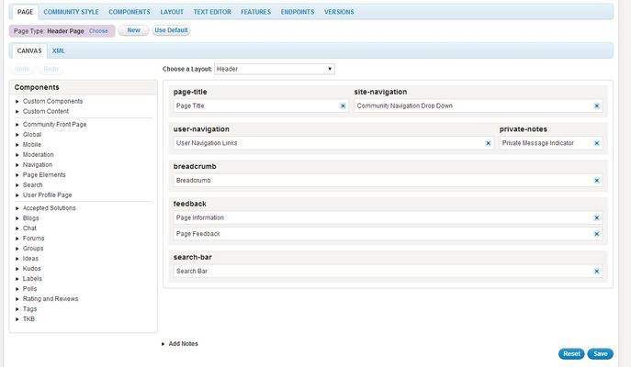Click the 'site-navigation' section heading
Screen dimensions: 631x367
click(x=380, y=92)
